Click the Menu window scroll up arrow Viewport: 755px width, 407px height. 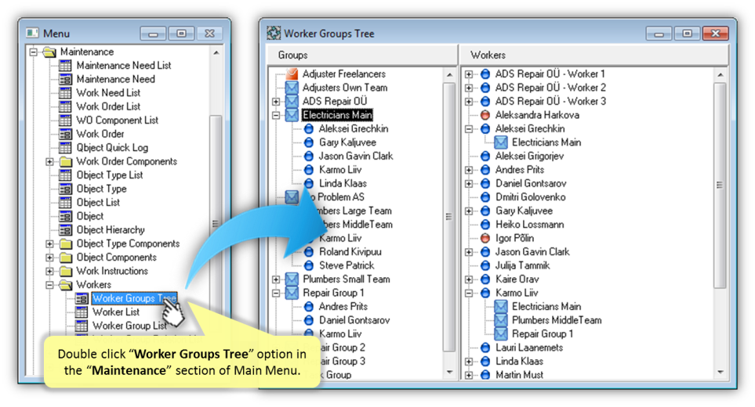216,52
